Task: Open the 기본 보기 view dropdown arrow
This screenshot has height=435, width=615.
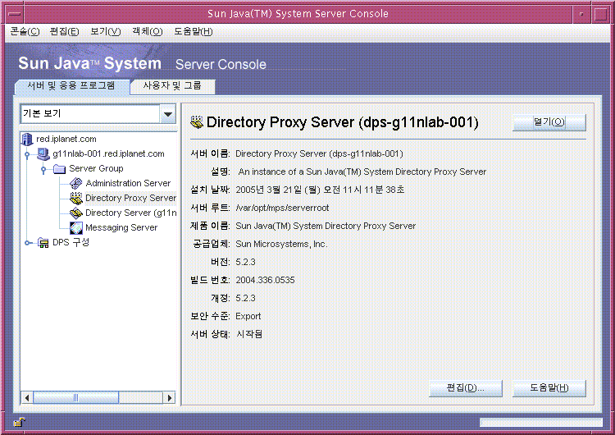Action: (168, 114)
